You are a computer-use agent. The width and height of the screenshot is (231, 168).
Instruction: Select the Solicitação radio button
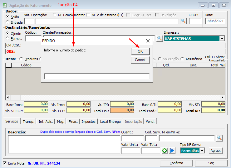160,59
